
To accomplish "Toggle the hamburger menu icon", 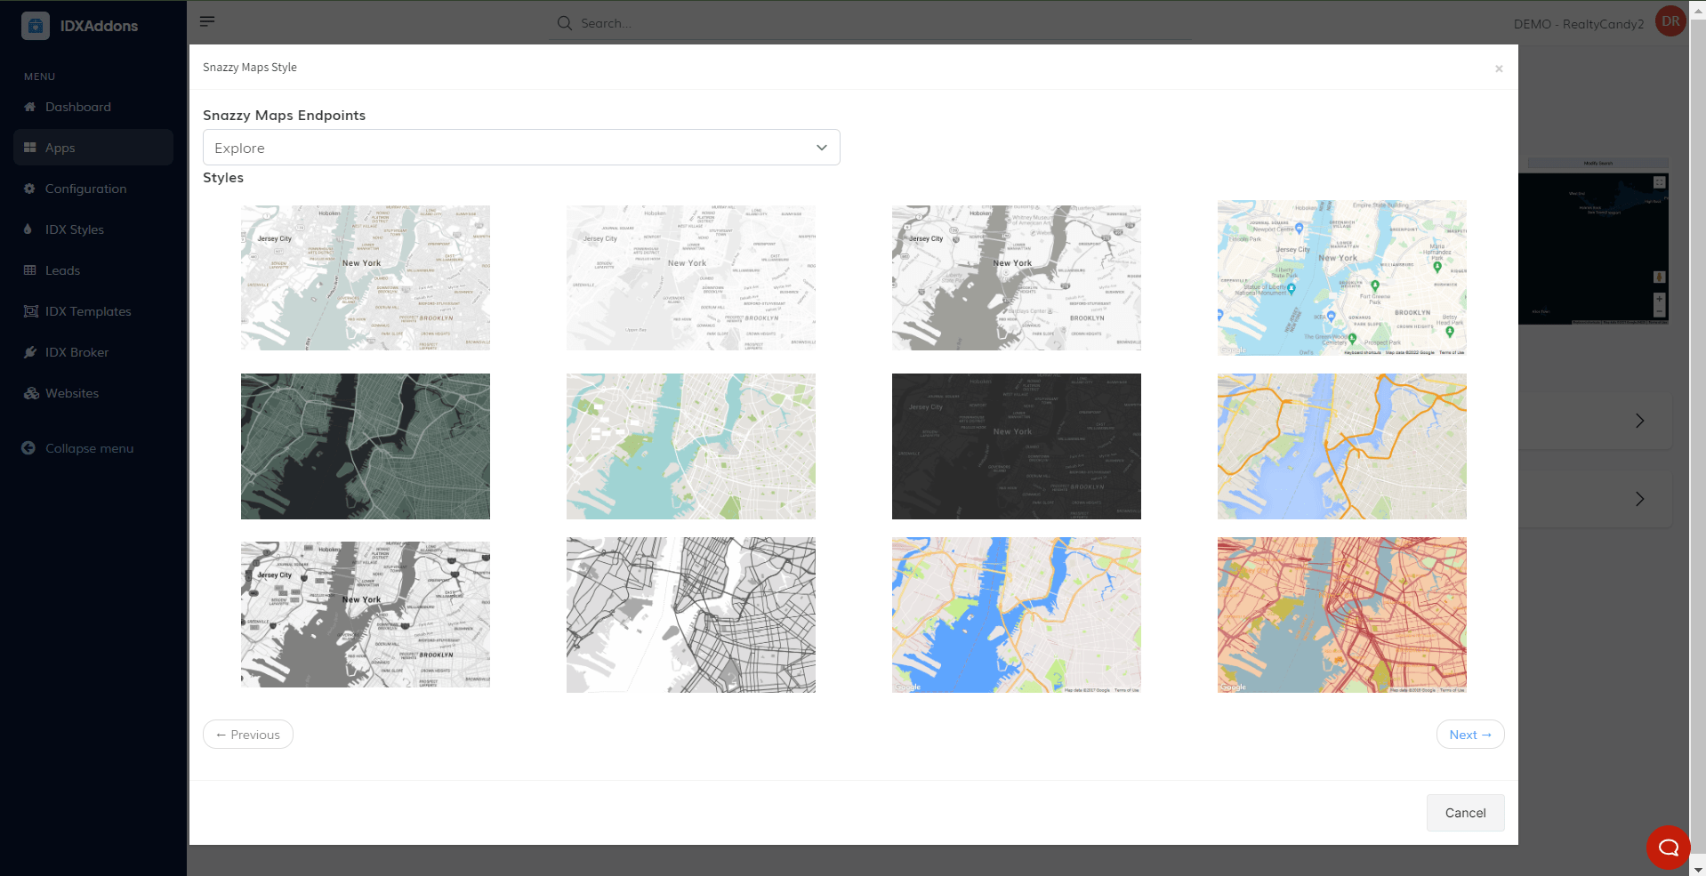I will pyautogui.click(x=207, y=21).
